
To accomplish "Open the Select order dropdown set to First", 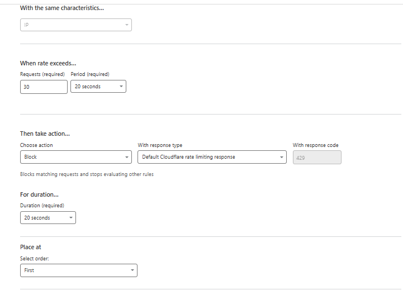I will coord(78,270).
